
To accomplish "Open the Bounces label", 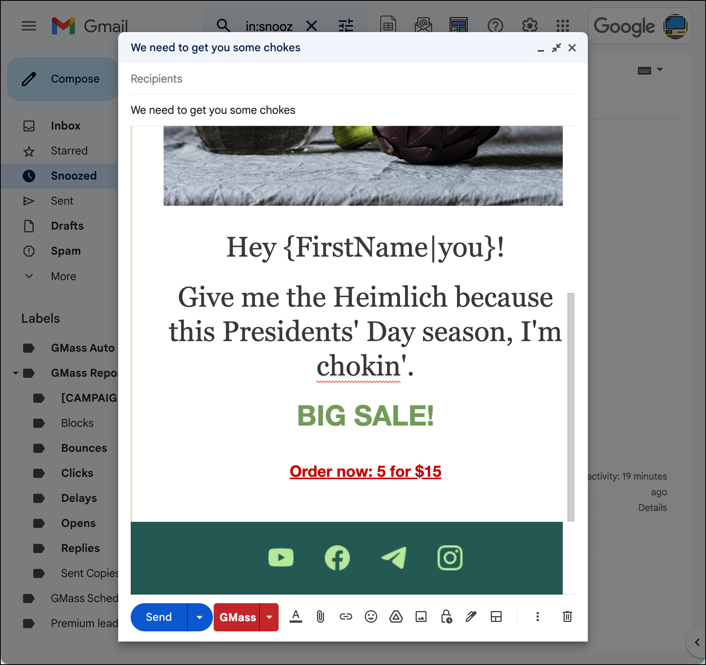I will click(84, 448).
